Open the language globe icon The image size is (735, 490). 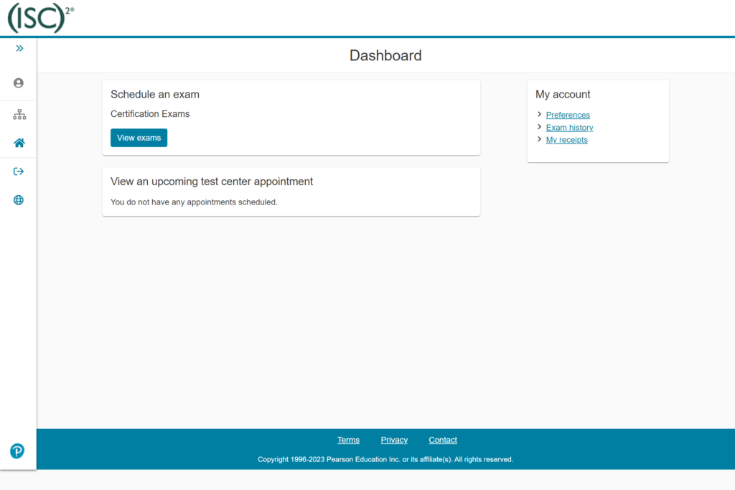click(18, 200)
